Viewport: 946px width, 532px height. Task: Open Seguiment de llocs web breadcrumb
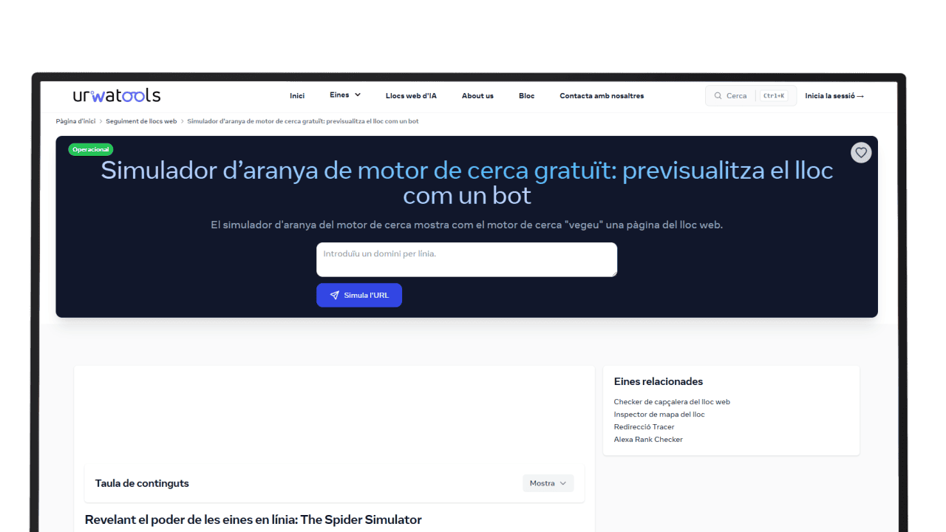coord(141,121)
